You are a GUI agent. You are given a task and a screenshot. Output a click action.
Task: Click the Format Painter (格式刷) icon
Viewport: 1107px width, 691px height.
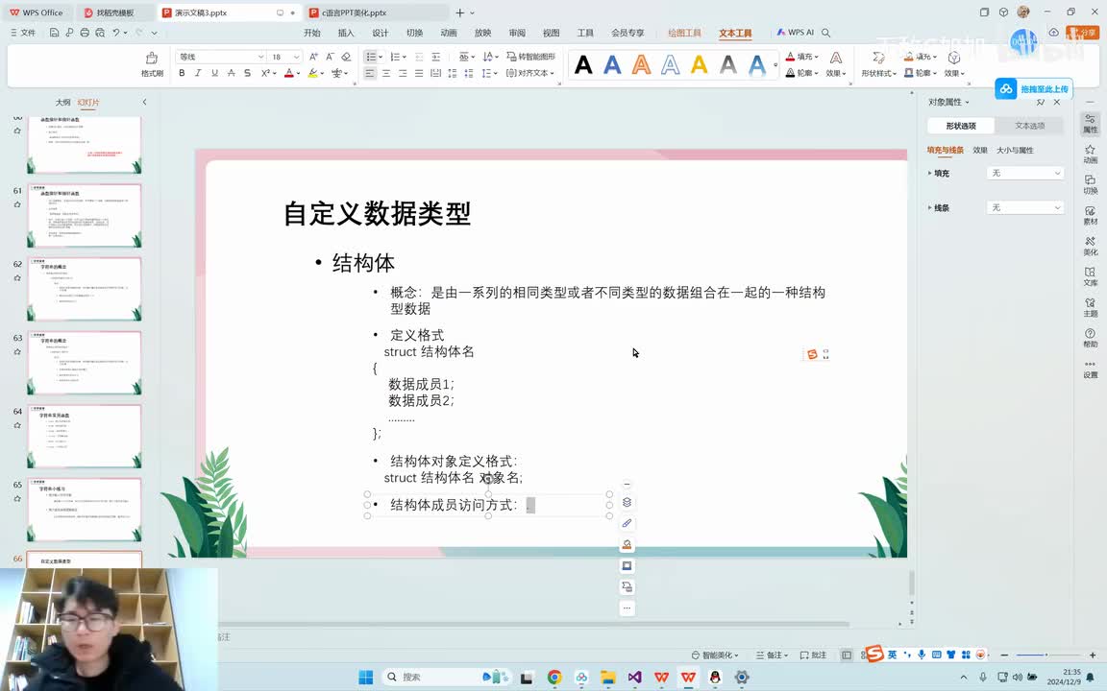click(152, 63)
